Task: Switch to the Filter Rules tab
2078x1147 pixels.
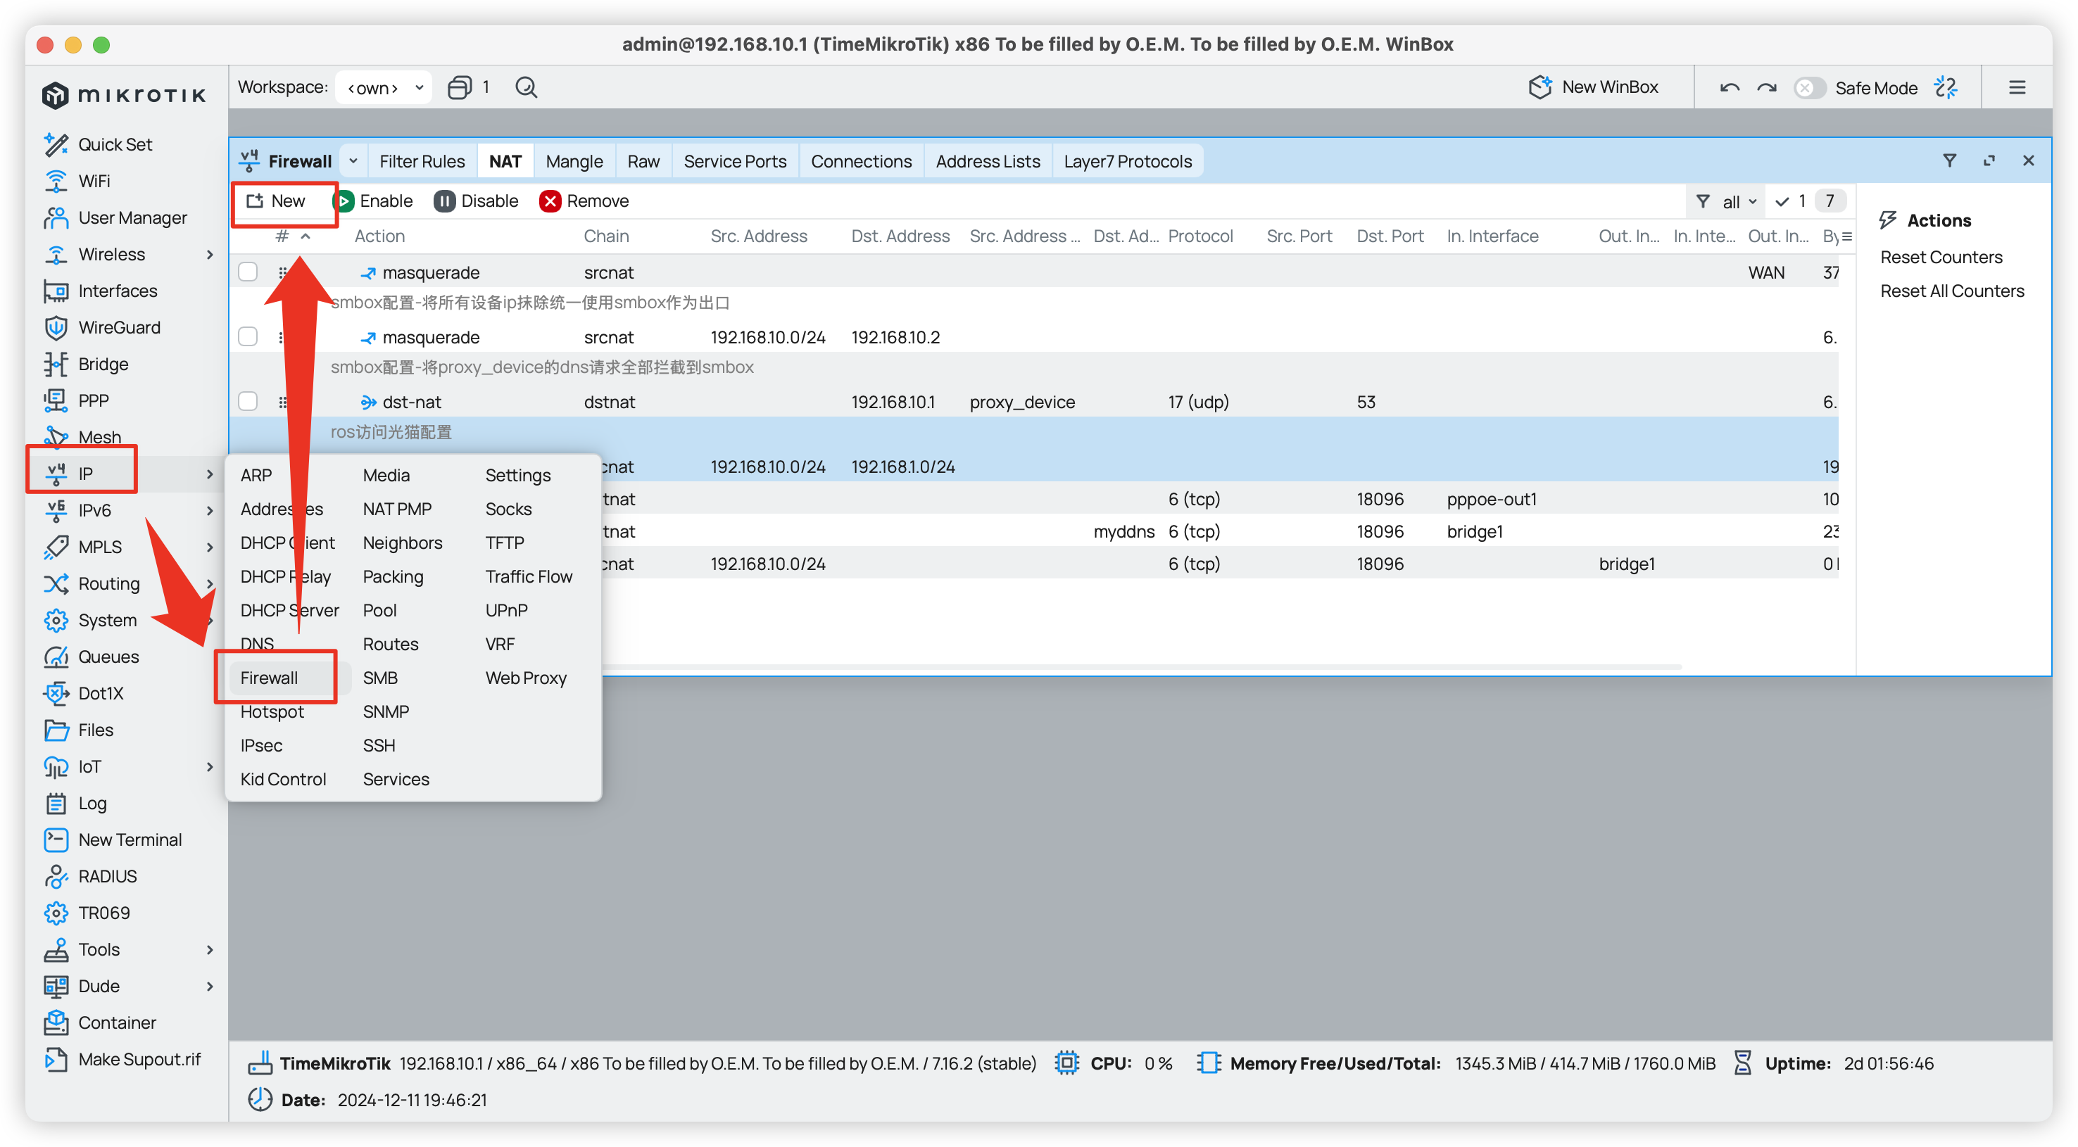Action: (422, 161)
